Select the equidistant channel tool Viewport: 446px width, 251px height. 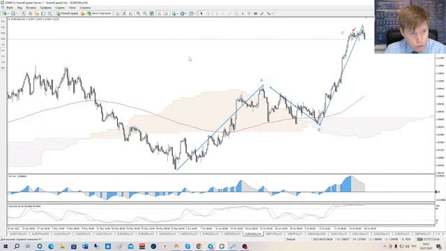(236, 13)
